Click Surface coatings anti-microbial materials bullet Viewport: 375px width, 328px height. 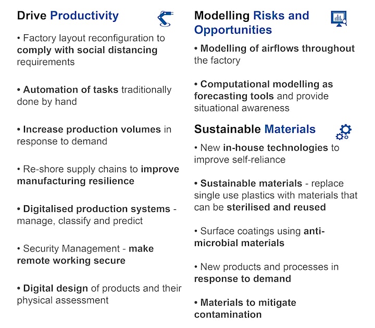259,237
